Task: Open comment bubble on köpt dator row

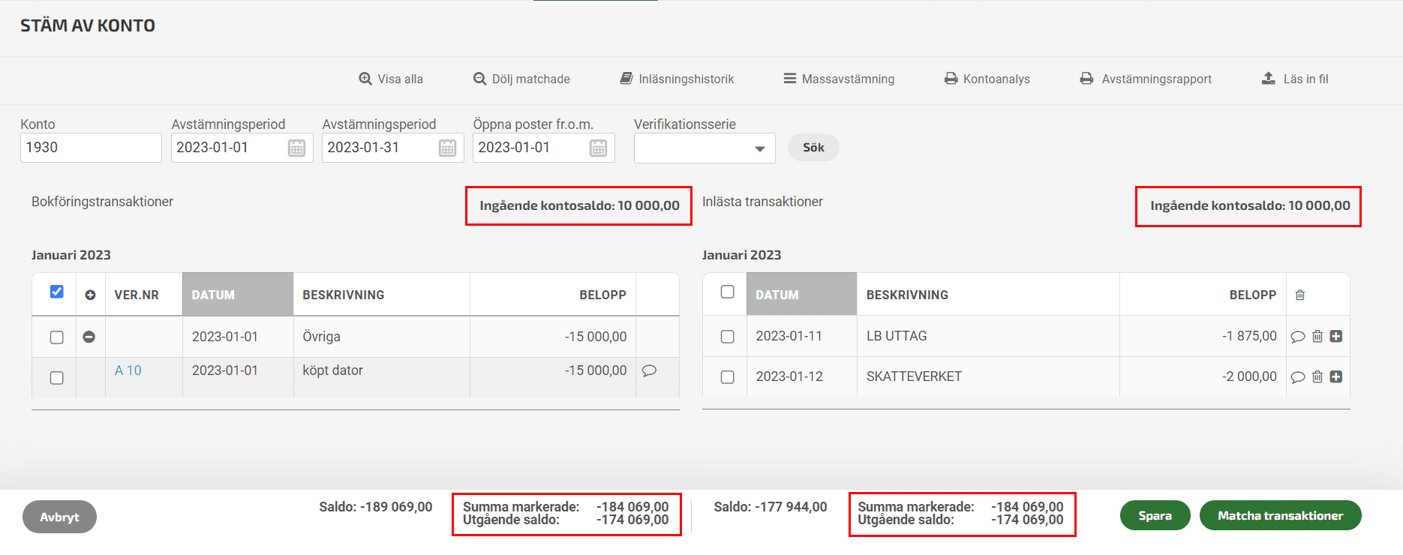Action: point(650,370)
